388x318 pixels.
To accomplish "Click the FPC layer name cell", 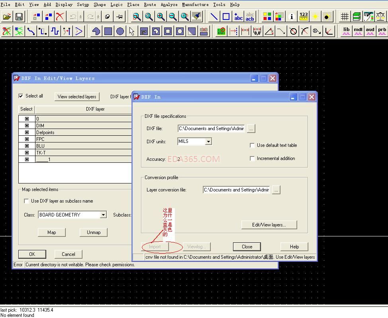I will [84, 139].
